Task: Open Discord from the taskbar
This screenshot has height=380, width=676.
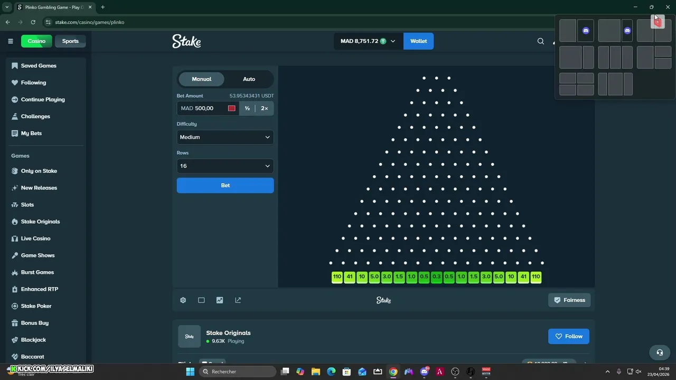Action: (424, 372)
